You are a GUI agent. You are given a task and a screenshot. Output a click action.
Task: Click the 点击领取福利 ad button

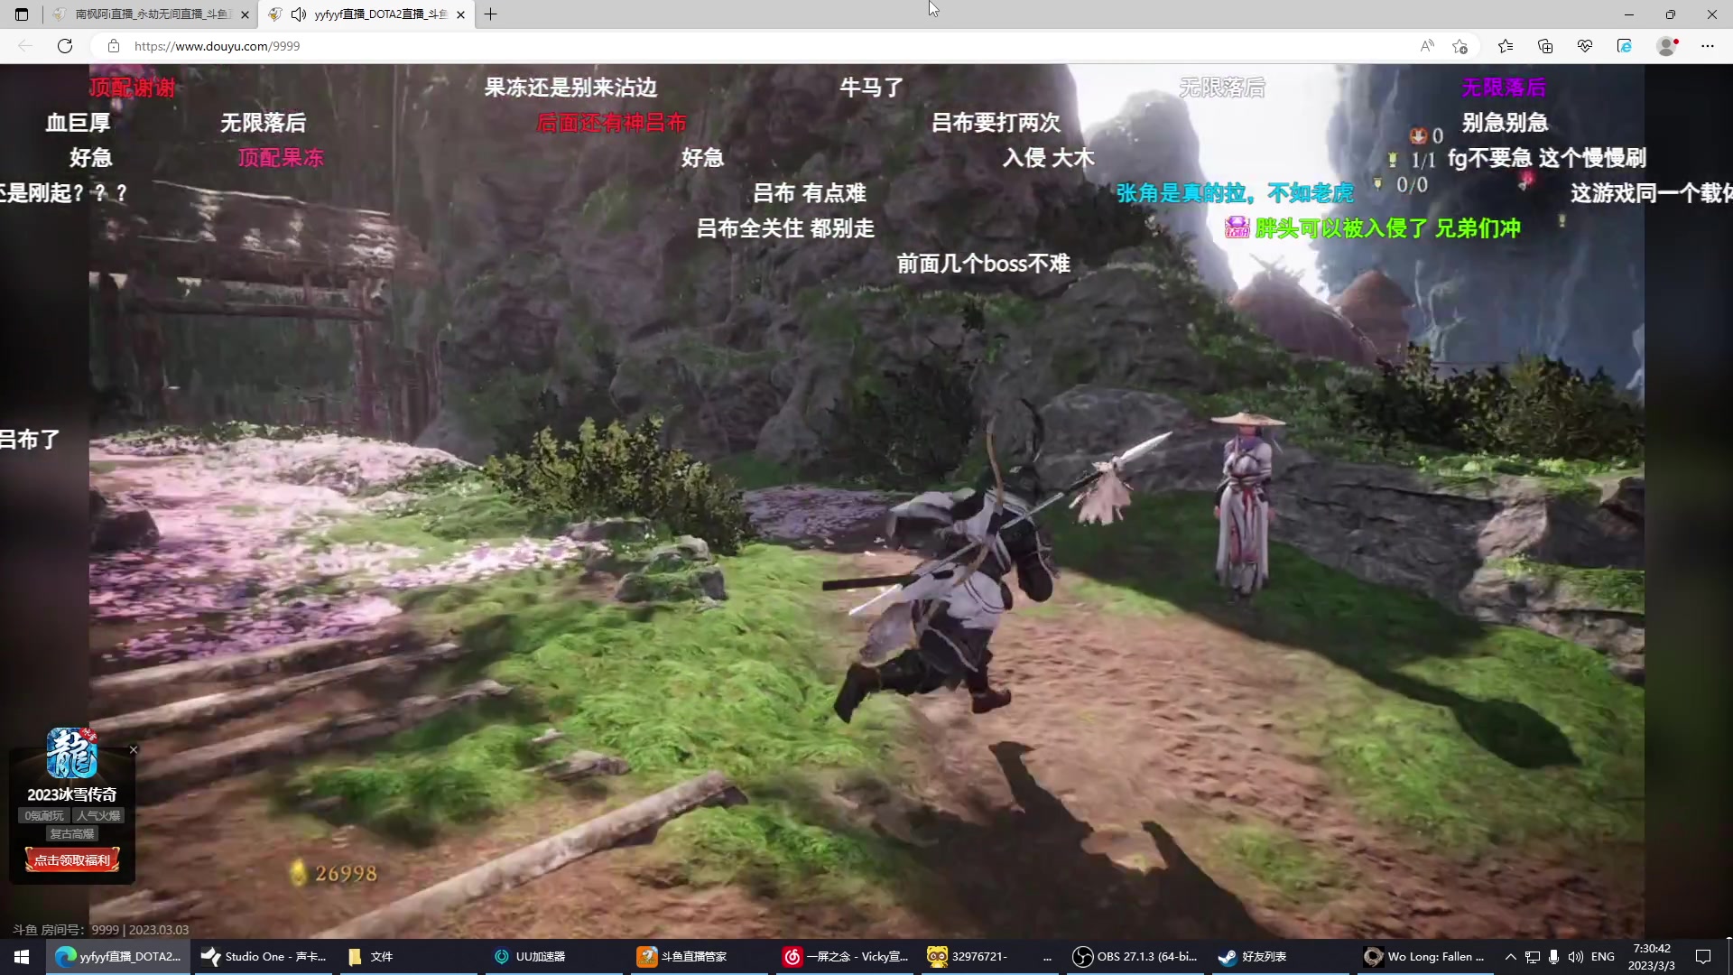(72, 860)
